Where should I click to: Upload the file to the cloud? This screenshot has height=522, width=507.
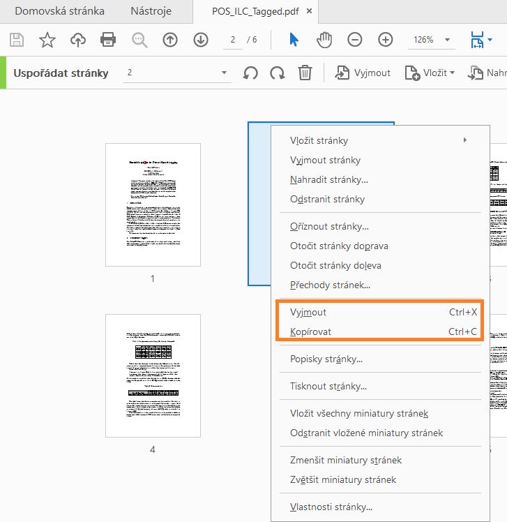pos(78,40)
